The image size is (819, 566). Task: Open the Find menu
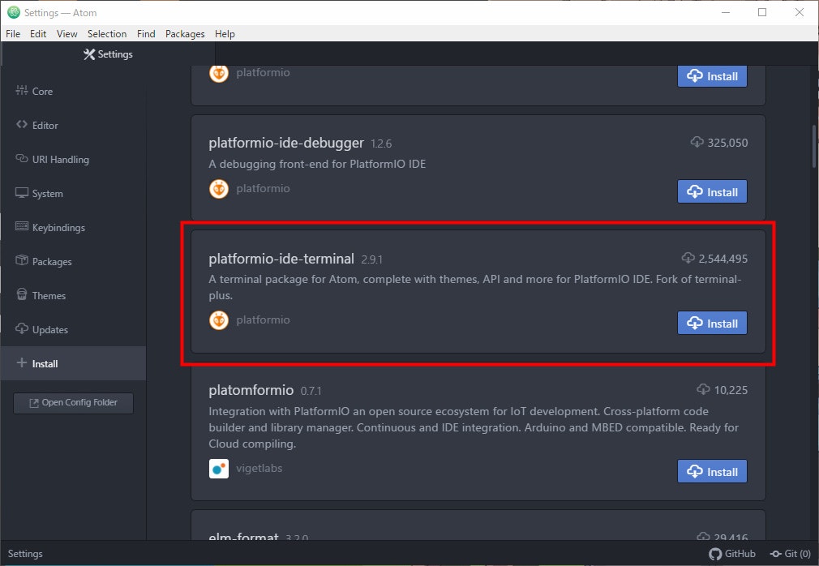pyautogui.click(x=146, y=34)
